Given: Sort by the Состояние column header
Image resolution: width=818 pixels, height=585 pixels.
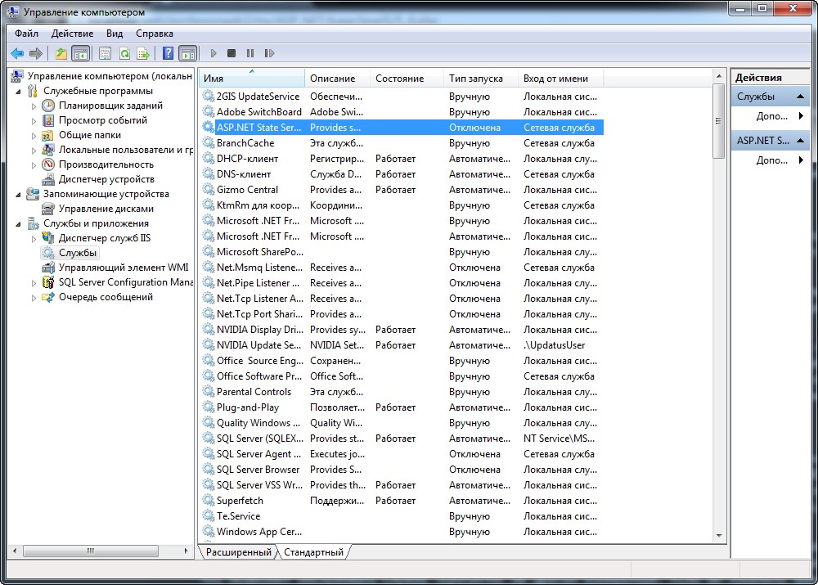Looking at the screenshot, I should 407,79.
